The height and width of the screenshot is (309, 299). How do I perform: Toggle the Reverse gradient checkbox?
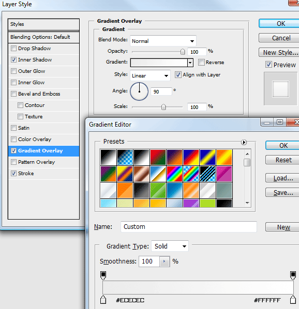tap(201, 63)
